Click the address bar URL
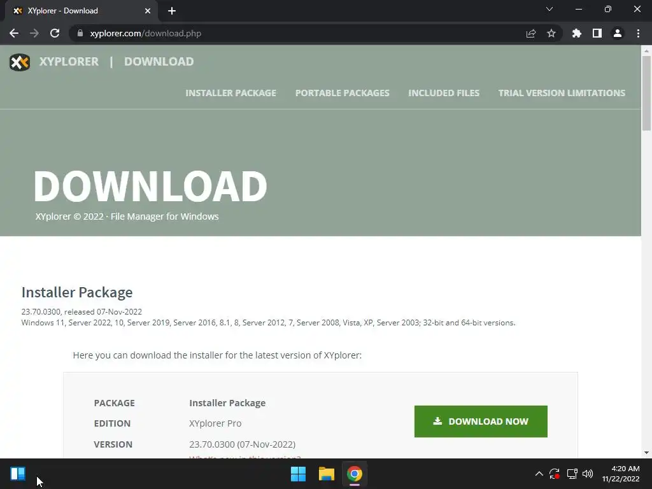 pyautogui.click(x=146, y=33)
